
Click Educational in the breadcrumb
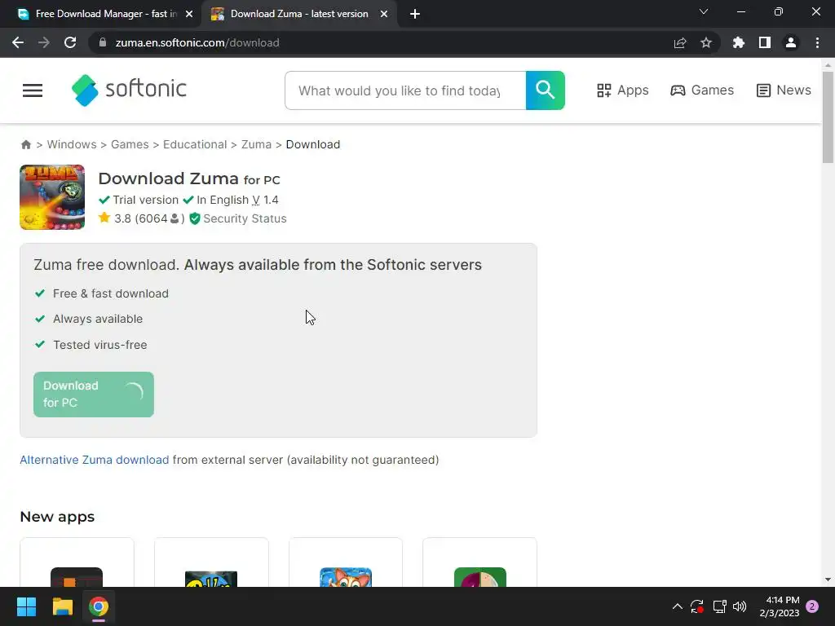coord(195,145)
